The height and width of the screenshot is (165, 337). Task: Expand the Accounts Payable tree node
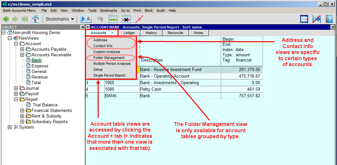[22, 49]
